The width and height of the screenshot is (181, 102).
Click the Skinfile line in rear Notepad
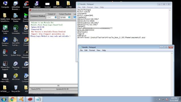(111, 37)
